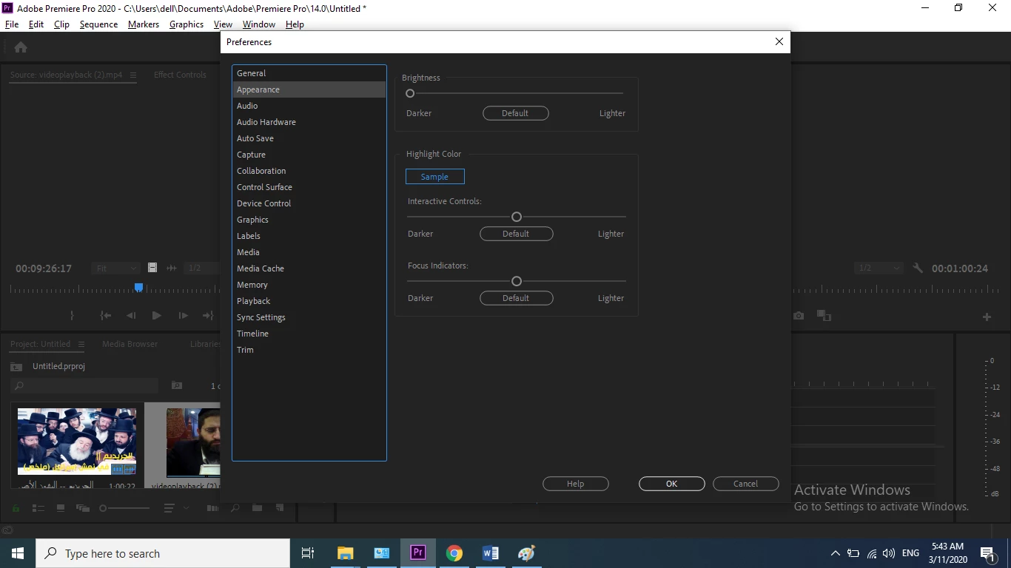Click the Go to In icon in Source monitor
The height and width of the screenshot is (568, 1011).
[x=106, y=316]
